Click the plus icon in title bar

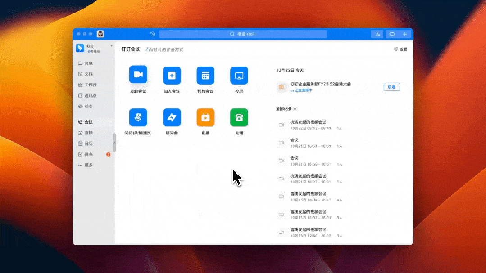[405, 34]
